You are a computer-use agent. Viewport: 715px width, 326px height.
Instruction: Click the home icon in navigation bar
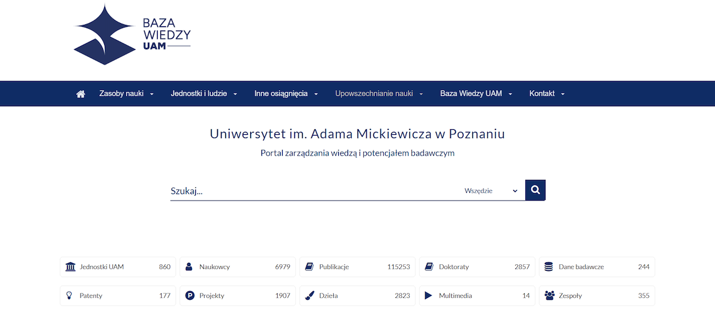click(80, 94)
